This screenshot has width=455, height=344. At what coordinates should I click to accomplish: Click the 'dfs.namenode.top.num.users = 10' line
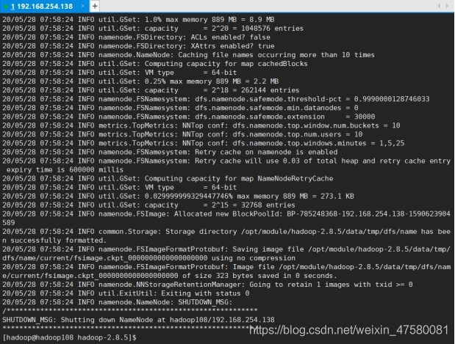tap(182, 134)
